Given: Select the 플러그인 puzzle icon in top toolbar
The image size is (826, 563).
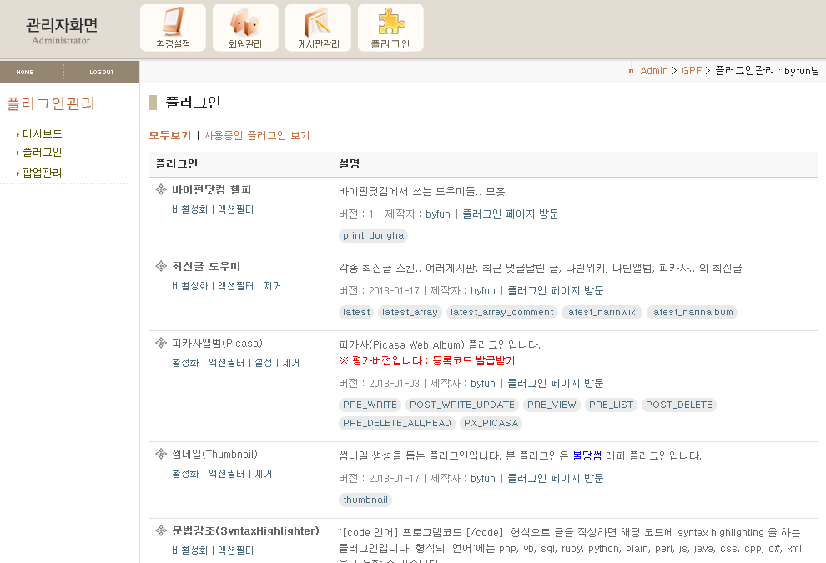Looking at the screenshot, I should [390, 28].
